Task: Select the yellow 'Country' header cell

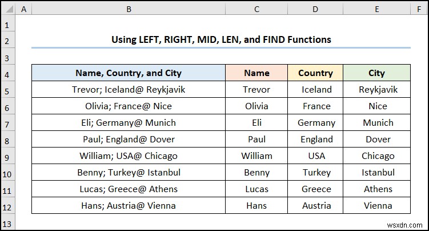Action: [x=315, y=73]
